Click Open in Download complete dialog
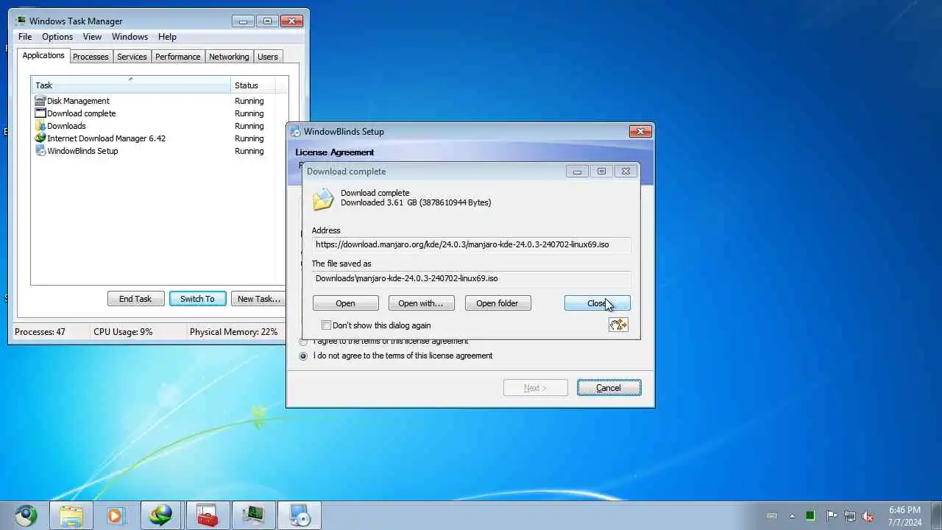The height and width of the screenshot is (530, 942). (x=345, y=303)
